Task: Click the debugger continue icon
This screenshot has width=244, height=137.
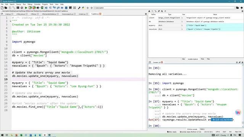Action: click(62, 8)
